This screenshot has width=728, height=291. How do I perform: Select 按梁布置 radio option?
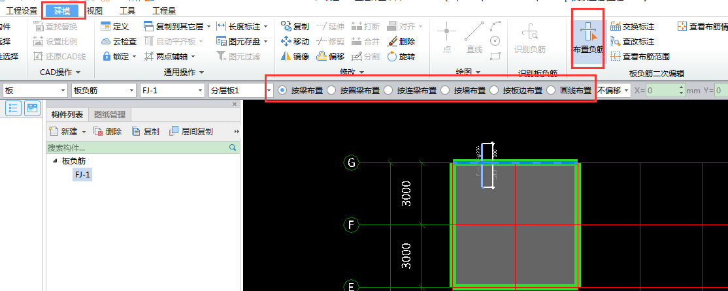[x=282, y=90]
